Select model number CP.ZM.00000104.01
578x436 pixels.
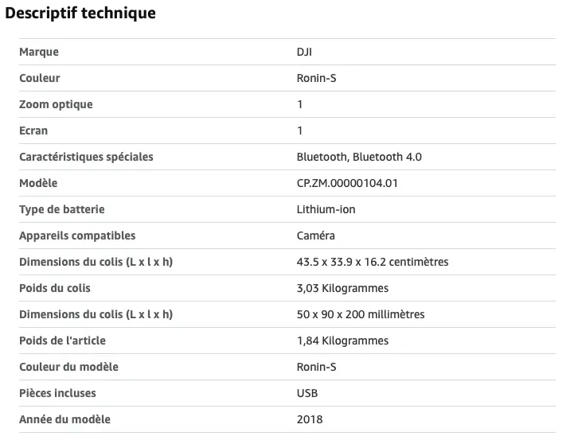(346, 183)
